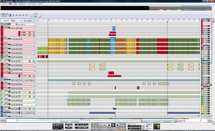Collapse the Drums Comp track
Viewport: 215px width, 131px height.
[2, 91]
